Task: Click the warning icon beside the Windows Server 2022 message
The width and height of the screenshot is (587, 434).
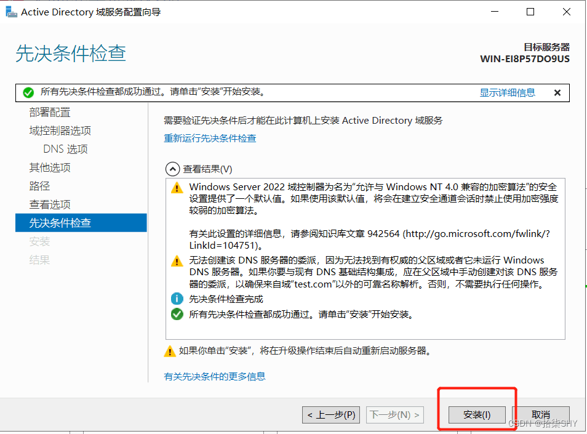Action: click(x=177, y=187)
